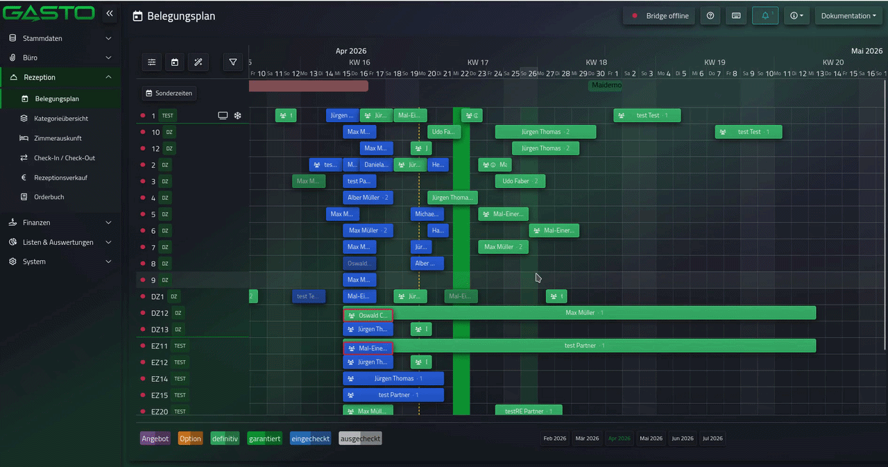888x467 pixels.
Task: Select the Alber Müller booking in room 4
Action: pyautogui.click(x=368, y=198)
